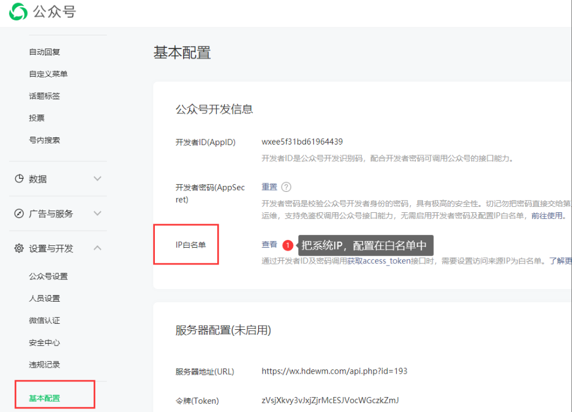Open 号内搜索 menu item
Image resolution: width=572 pixels, height=412 pixels.
coord(44,140)
